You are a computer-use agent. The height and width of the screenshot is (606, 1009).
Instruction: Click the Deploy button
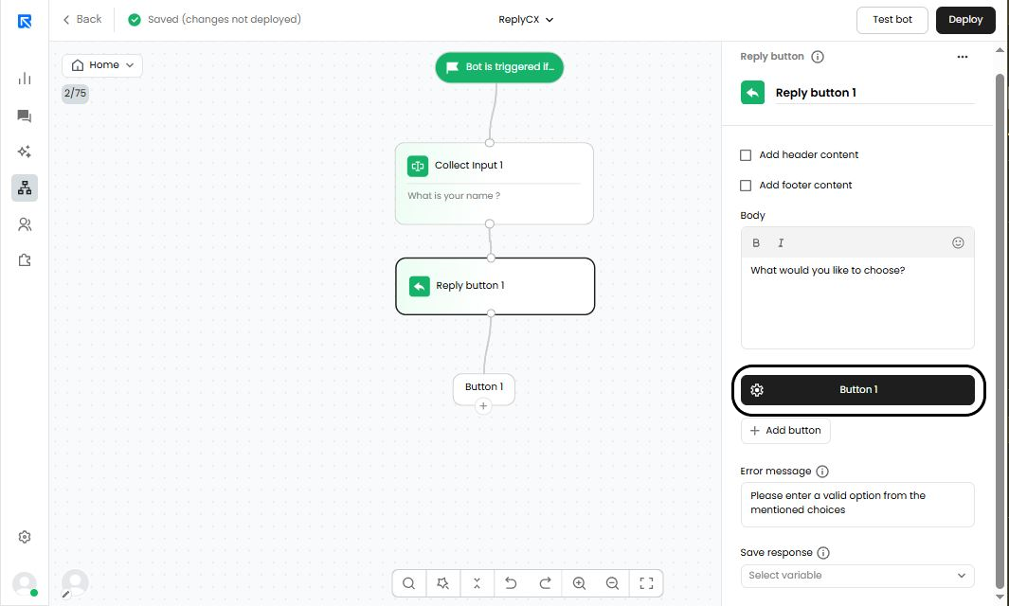[x=965, y=20]
